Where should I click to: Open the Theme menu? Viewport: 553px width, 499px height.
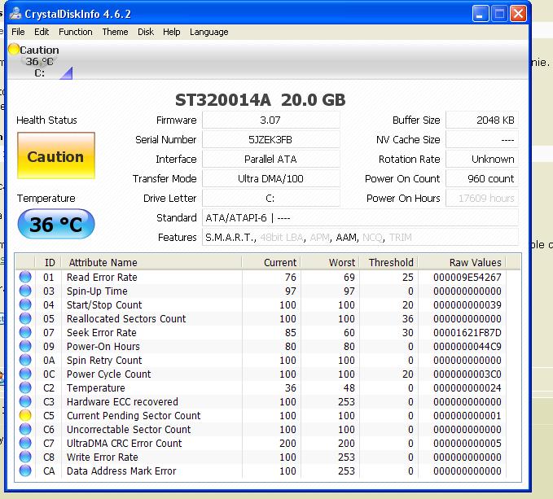(x=115, y=32)
